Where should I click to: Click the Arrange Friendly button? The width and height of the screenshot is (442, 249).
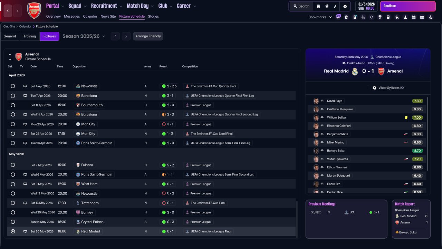(x=148, y=36)
